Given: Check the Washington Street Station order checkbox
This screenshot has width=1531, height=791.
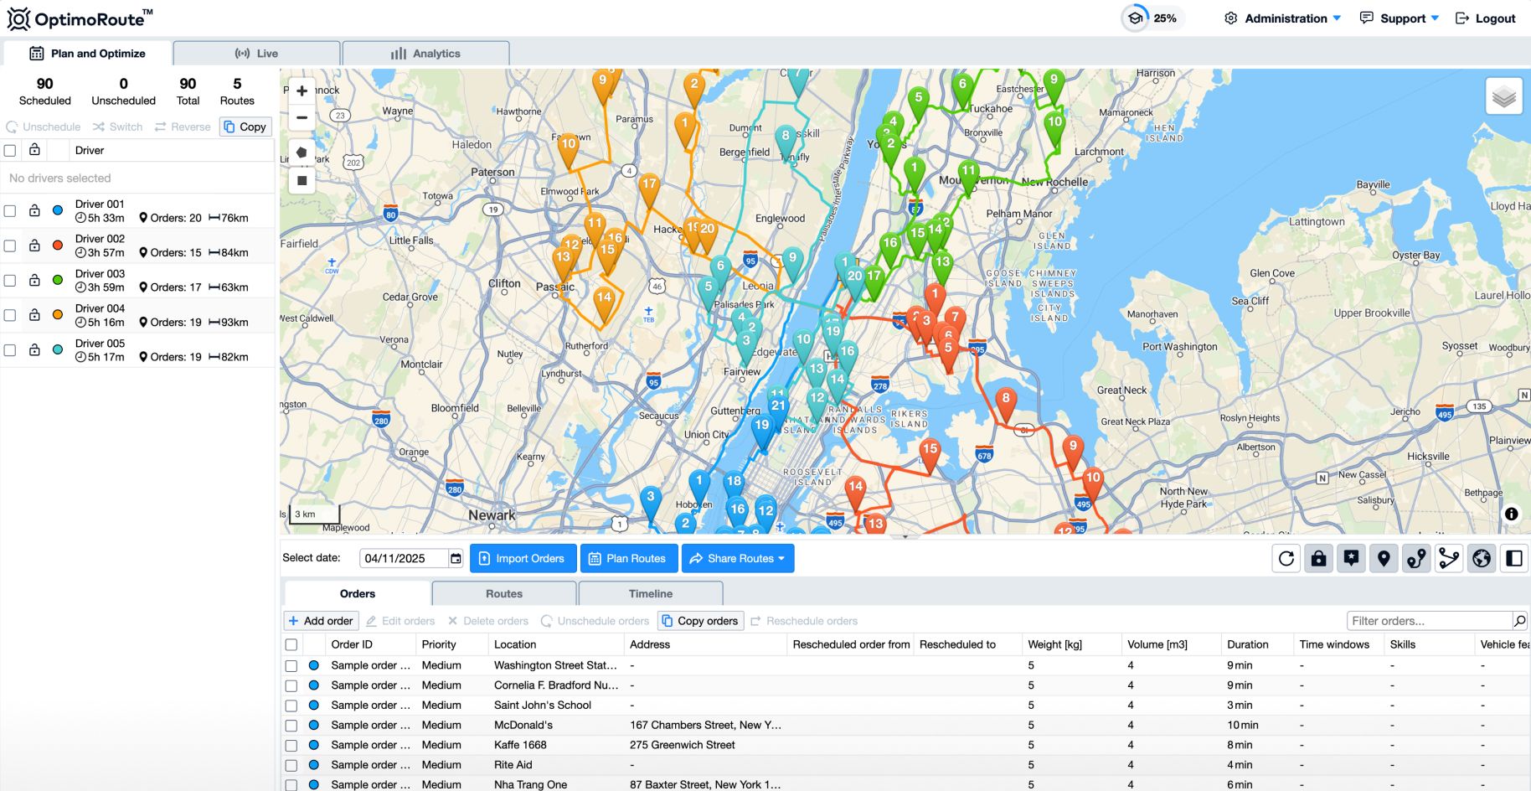Looking at the screenshot, I should coord(291,666).
